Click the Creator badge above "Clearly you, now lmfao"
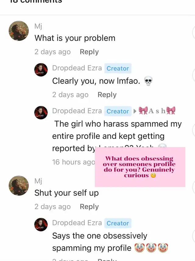The image size is (195, 261). (118, 68)
